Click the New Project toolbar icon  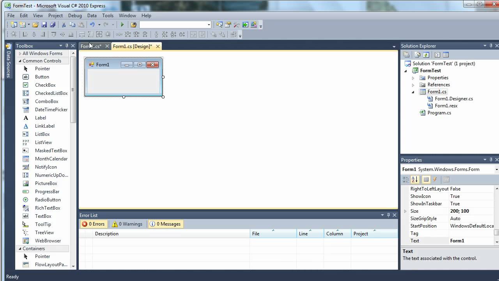[14, 25]
